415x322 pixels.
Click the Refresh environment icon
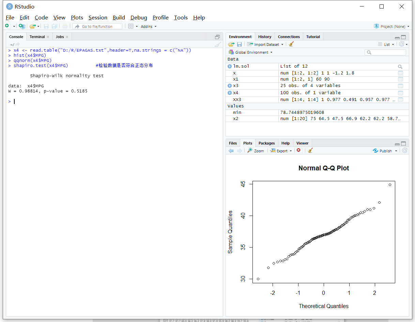tap(402, 44)
